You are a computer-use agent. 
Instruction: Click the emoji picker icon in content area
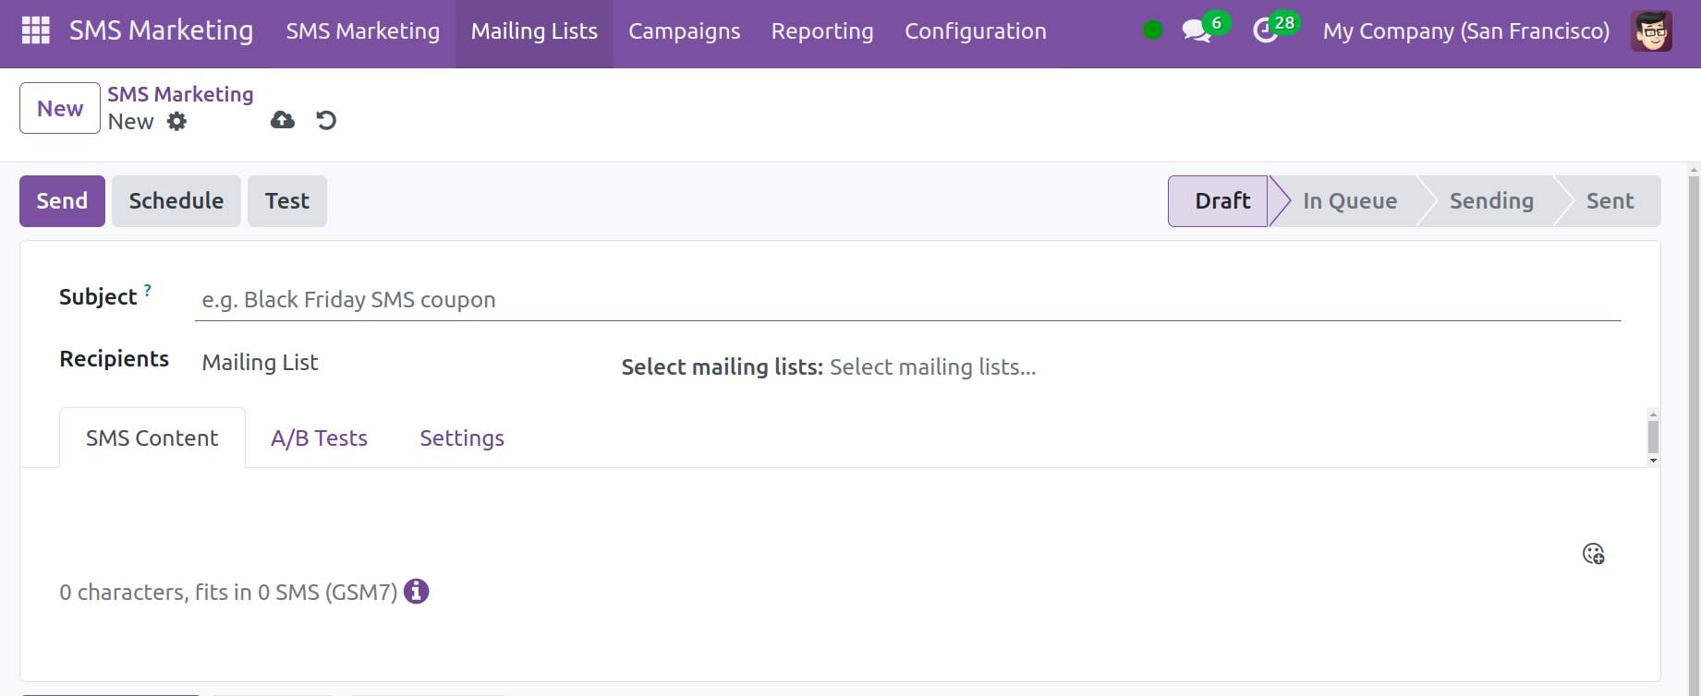(1593, 554)
